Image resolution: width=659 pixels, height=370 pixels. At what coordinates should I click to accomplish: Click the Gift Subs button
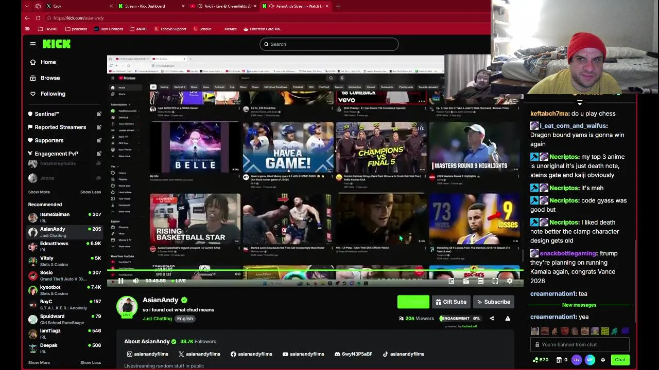coord(450,302)
